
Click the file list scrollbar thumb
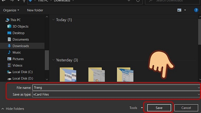[x=200, y=32]
